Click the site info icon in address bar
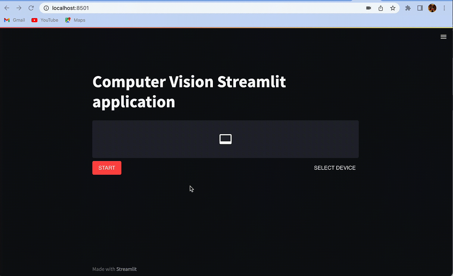 click(46, 8)
